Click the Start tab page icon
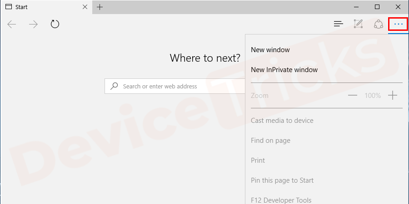Screen dimensions: 409x204 coord(9,7)
